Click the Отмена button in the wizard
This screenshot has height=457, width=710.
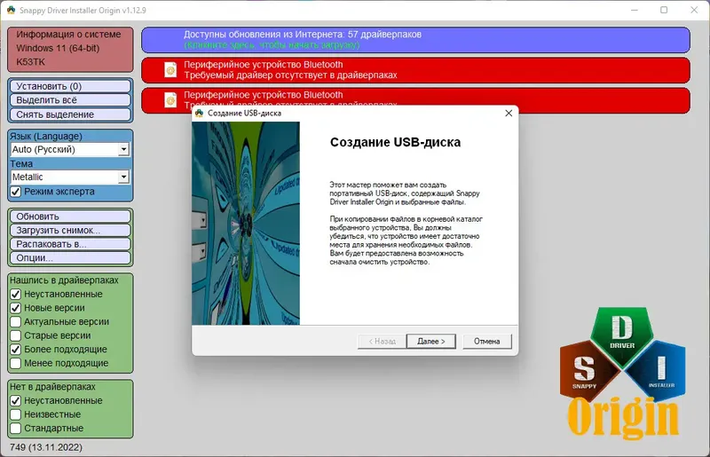(486, 341)
